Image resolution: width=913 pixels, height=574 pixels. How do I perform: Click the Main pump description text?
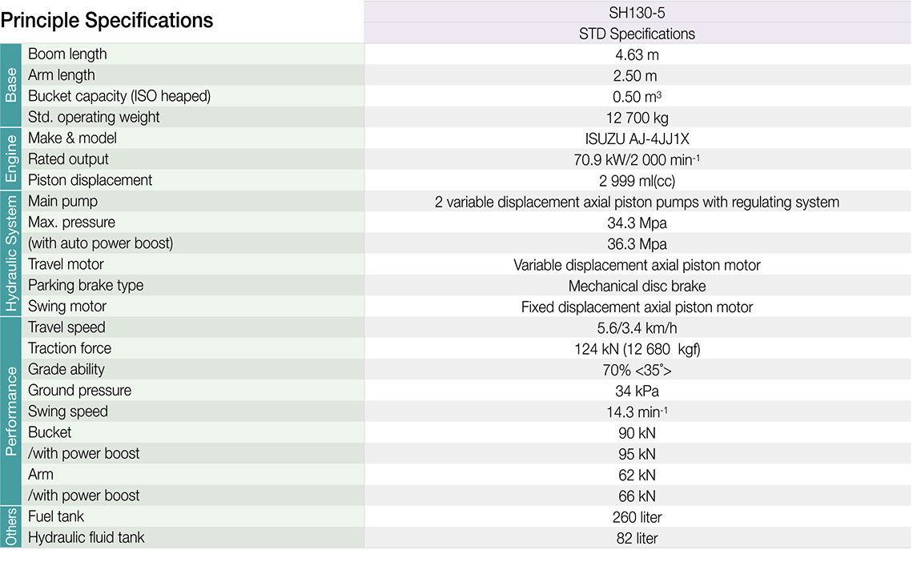[637, 202]
